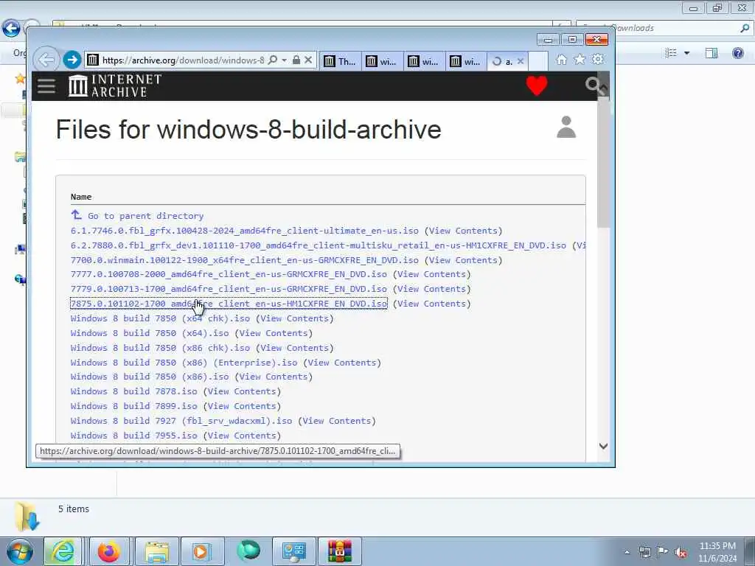This screenshot has height=566, width=755.
Task: Open the Start menu orb
Action: click(x=20, y=551)
